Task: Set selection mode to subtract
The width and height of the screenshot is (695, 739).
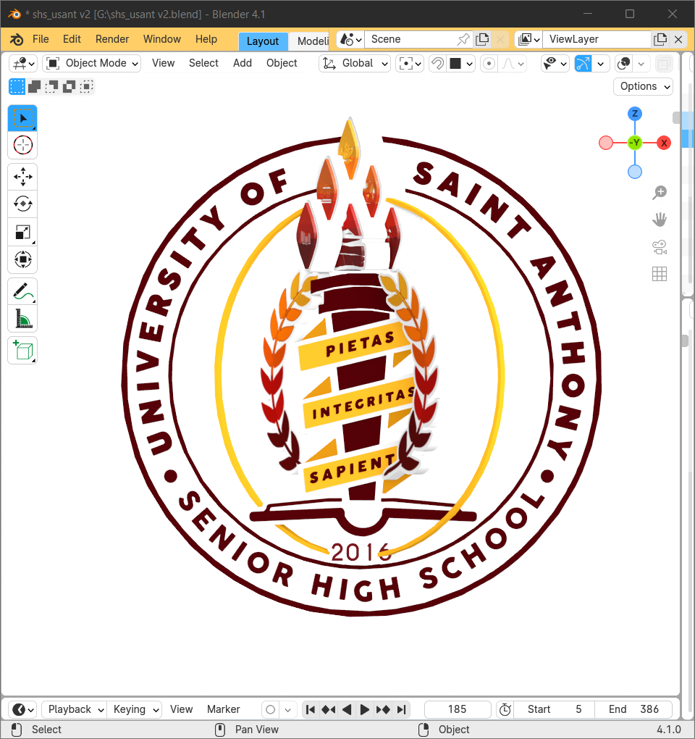Action: pos(52,87)
